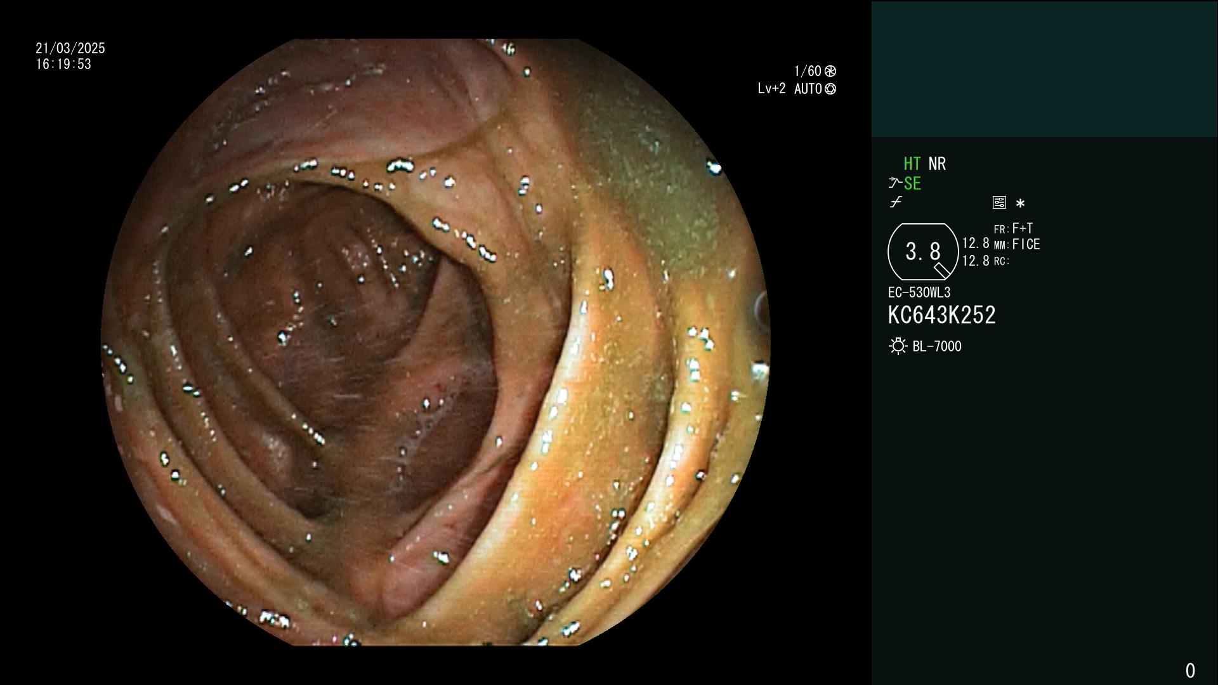Click the image counter 0
This screenshot has width=1218, height=685.
tap(1190, 670)
